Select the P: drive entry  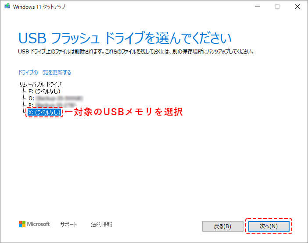(x=52, y=105)
